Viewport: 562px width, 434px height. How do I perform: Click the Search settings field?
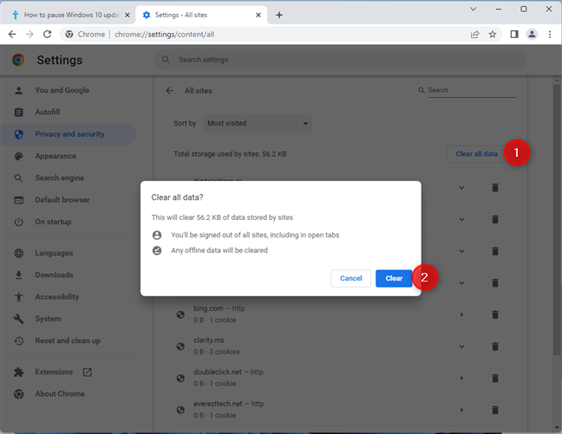click(x=341, y=60)
